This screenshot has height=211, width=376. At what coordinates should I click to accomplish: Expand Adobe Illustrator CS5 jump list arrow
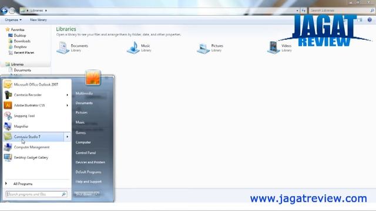pyautogui.click(x=67, y=105)
